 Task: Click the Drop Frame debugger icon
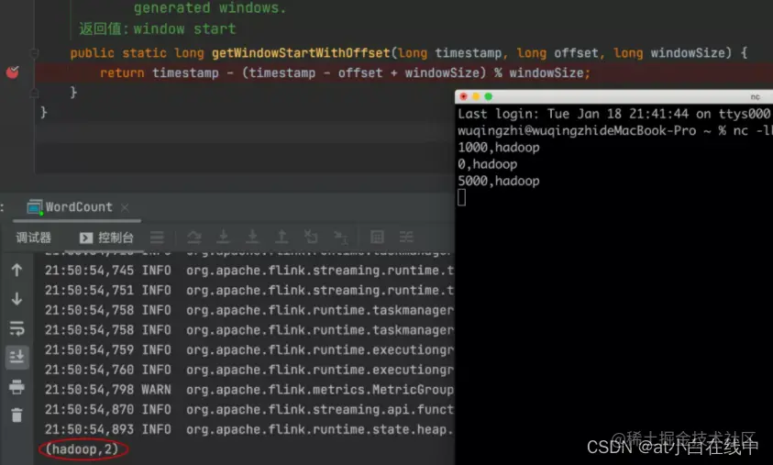(x=311, y=238)
